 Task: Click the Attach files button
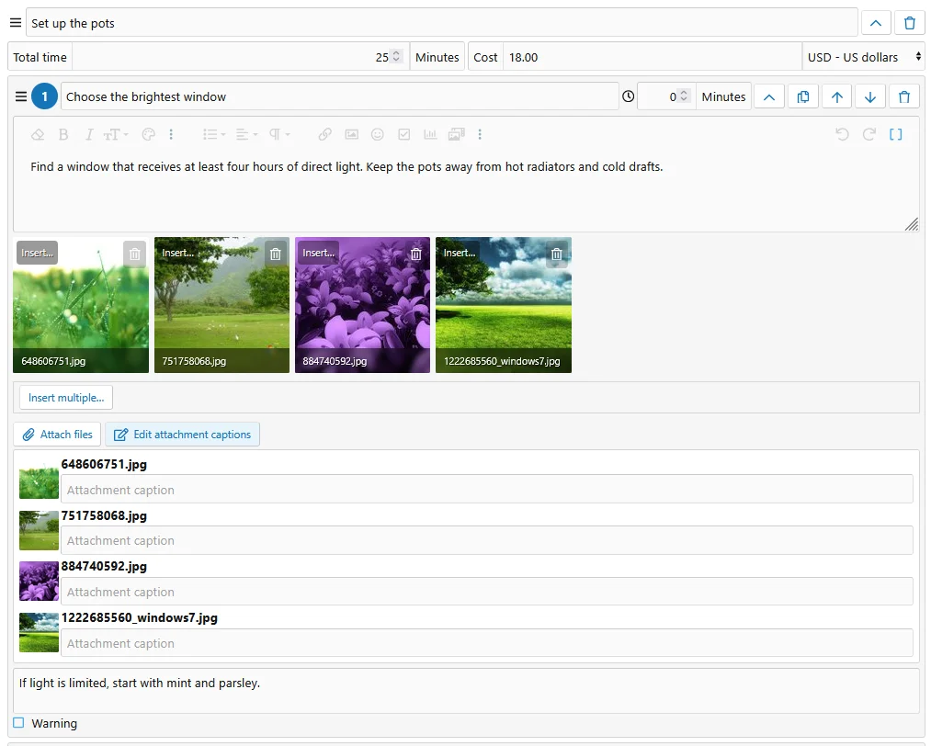click(x=58, y=435)
